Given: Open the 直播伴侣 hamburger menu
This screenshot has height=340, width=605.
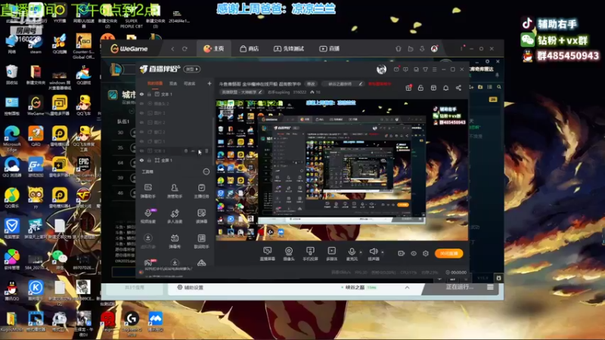Looking at the screenshot, I should tap(434, 70).
